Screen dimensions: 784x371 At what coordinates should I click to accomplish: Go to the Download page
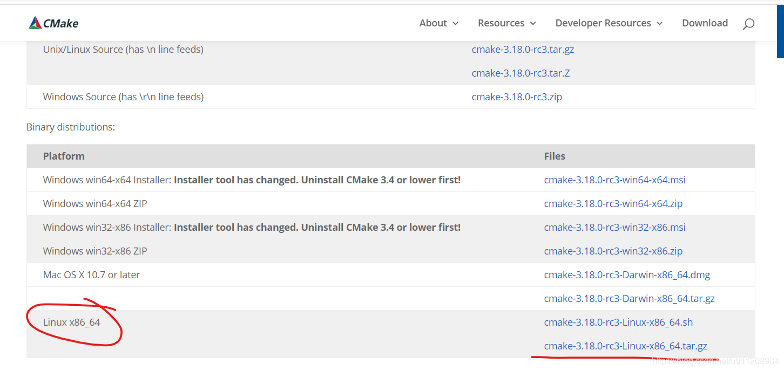click(705, 23)
